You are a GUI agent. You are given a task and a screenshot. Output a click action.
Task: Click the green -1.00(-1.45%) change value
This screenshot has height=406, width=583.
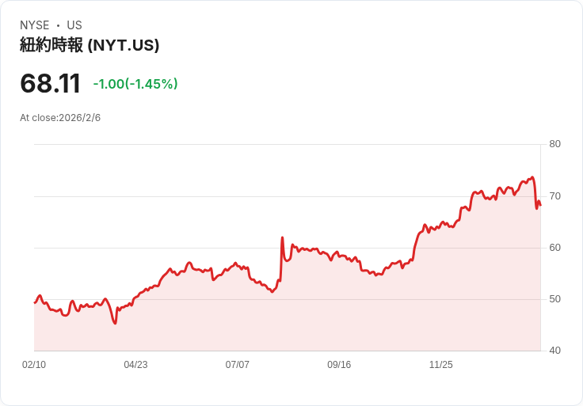pyautogui.click(x=135, y=84)
